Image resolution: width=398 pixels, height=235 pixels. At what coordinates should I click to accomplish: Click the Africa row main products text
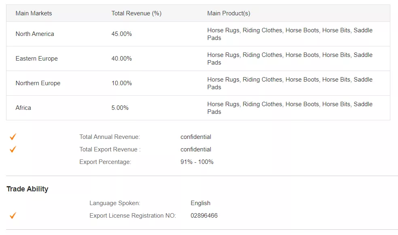coord(290,108)
